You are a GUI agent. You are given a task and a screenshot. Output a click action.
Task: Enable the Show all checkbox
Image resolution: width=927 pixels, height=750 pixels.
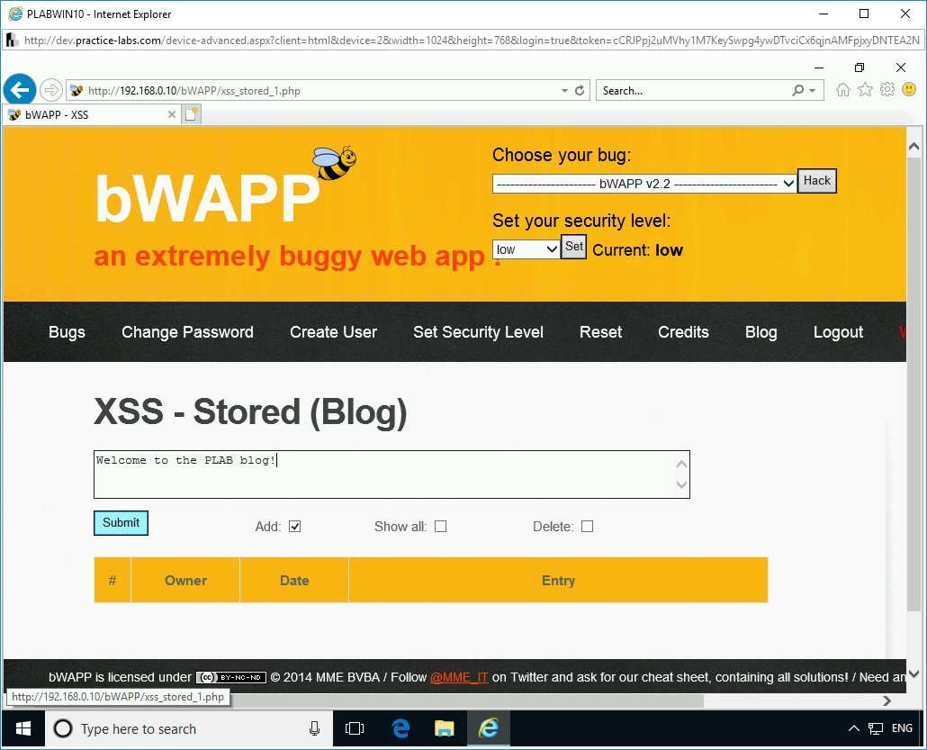(440, 526)
